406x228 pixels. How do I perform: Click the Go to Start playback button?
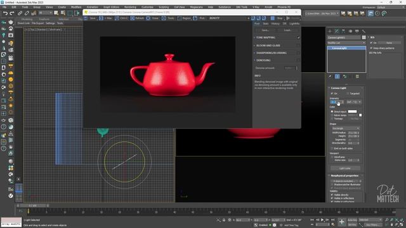[312, 220]
